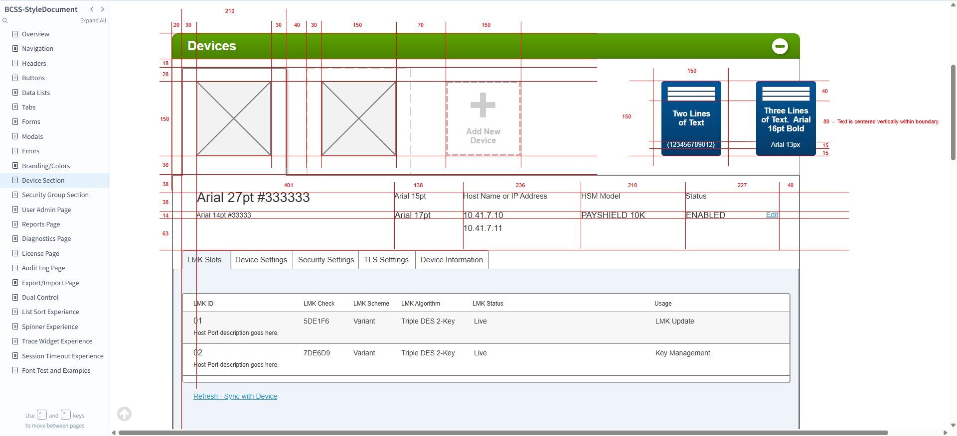Viewport: 957px width, 436px height.
Task: Click the plus icon in Add New Device
Action: pyautogui.click(x=483, y=105)
